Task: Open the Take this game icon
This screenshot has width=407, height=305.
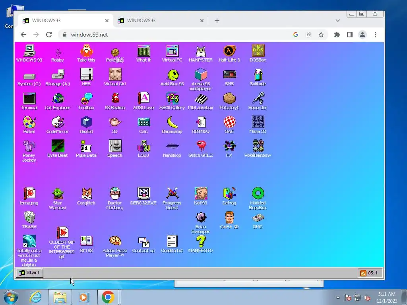Action: [x=86, y=51]
